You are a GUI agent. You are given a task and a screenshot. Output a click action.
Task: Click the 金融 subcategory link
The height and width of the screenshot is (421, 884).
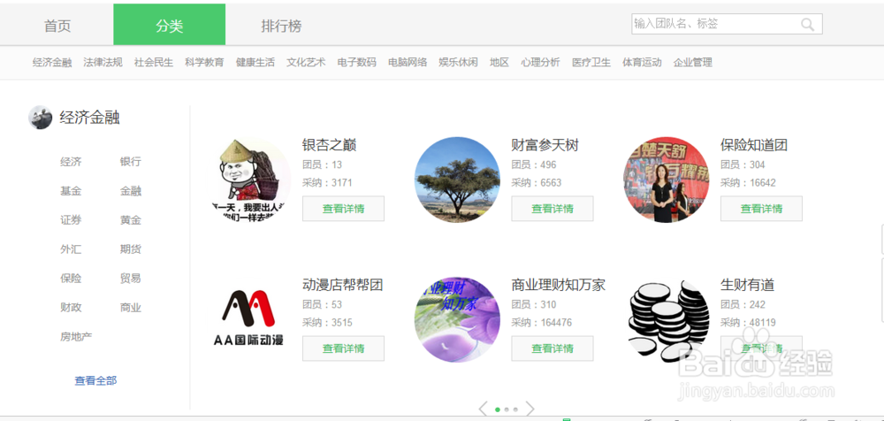click(131, 191)
